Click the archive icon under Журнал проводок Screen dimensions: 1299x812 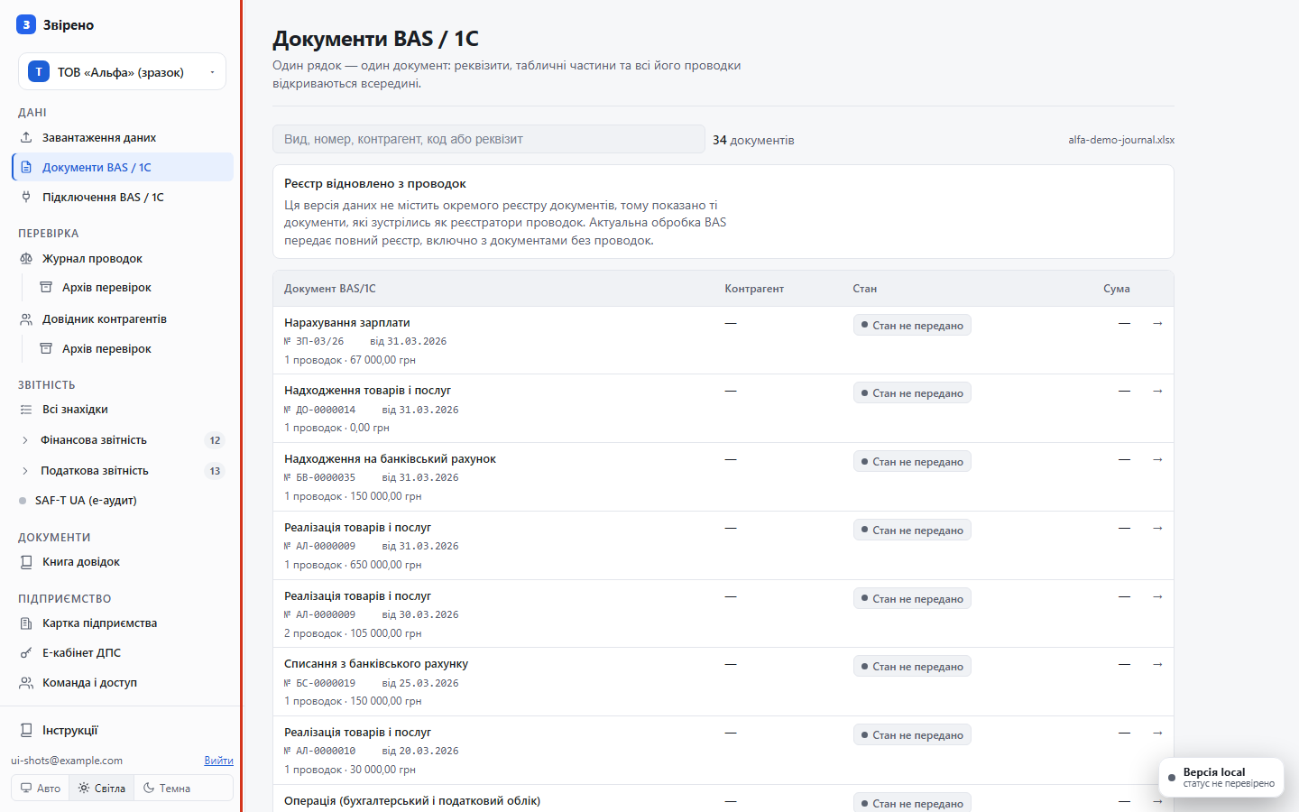(46, 288)
